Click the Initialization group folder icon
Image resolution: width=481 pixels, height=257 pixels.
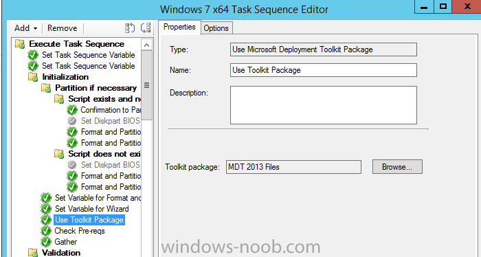tap(33, 77)
